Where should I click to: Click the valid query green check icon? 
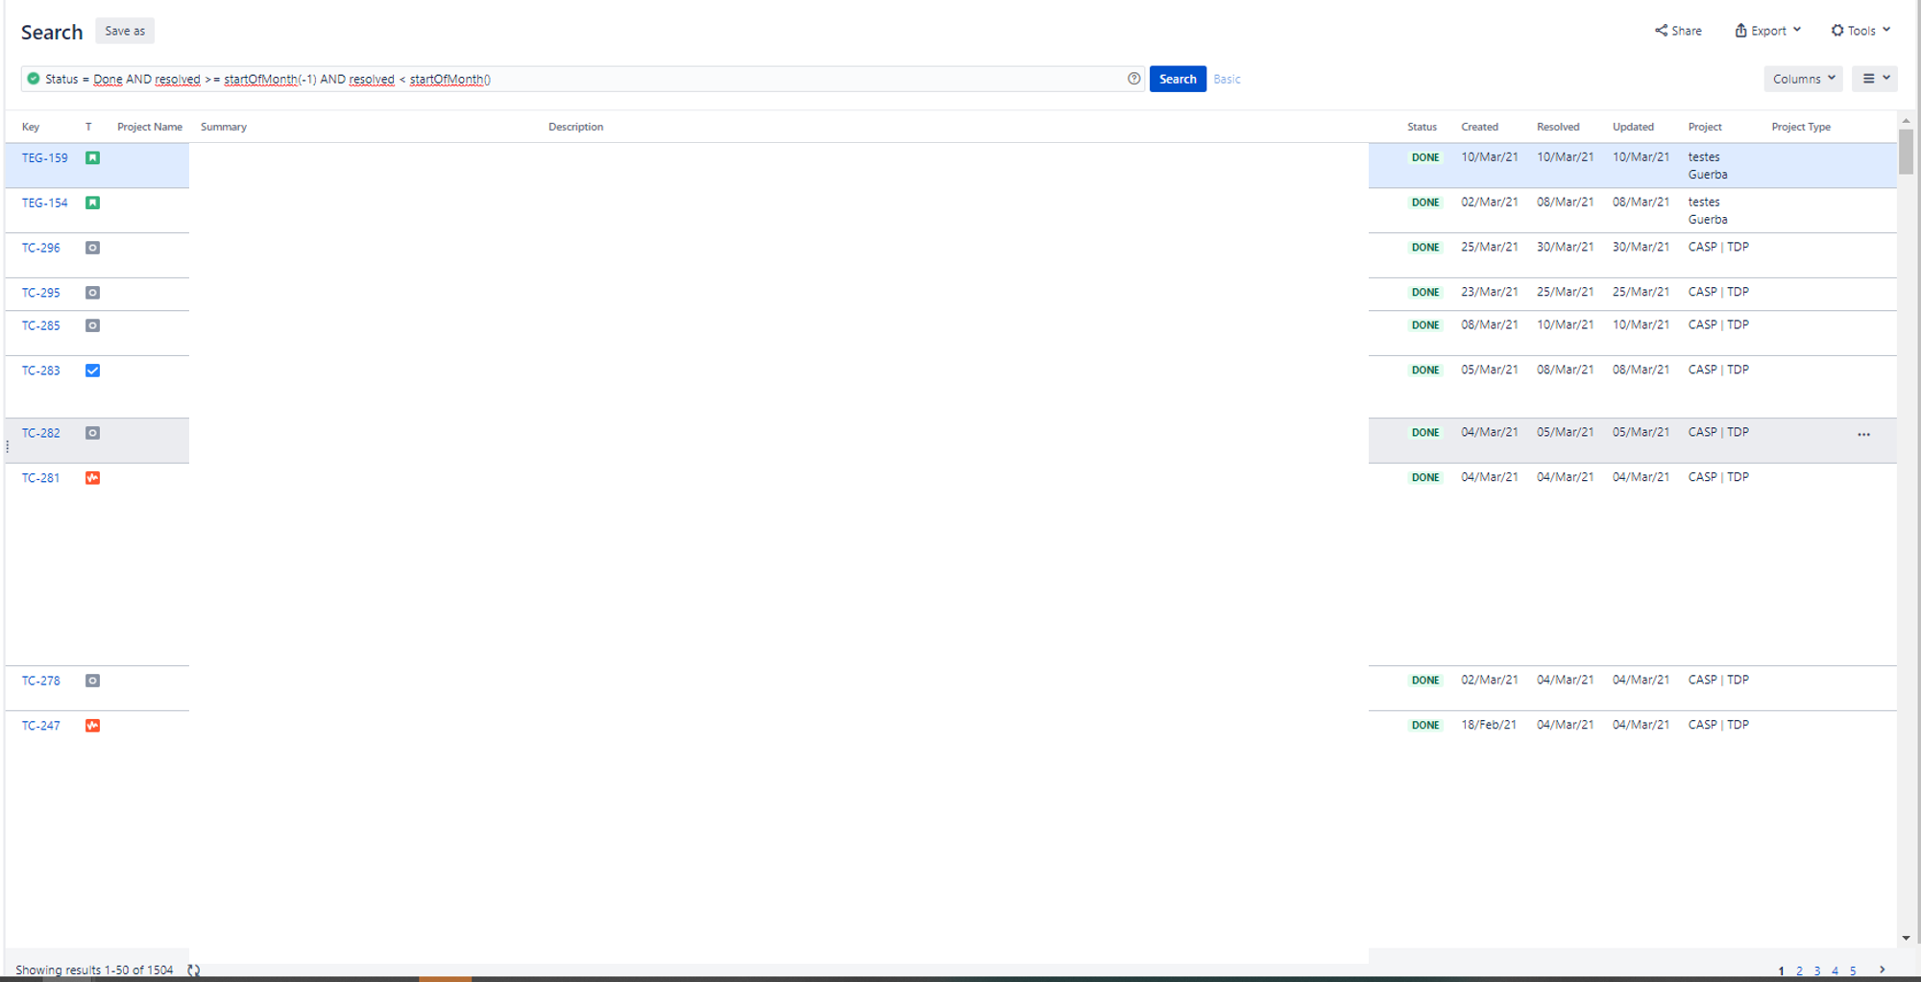click(34, 79)
